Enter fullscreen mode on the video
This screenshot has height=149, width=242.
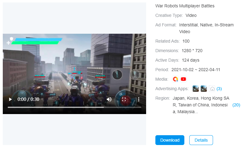tap(124, 99)
